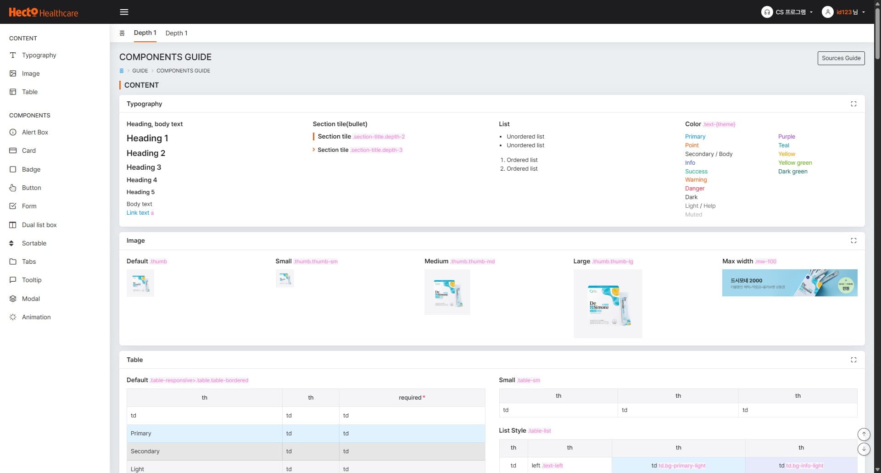Viewport: 881px width, 473px height.
Task: Click the Large thumb image
Action: click(608, 304)
